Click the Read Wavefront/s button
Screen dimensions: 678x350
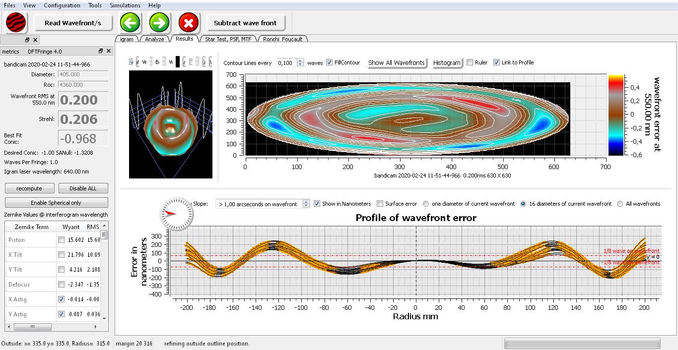73,23
